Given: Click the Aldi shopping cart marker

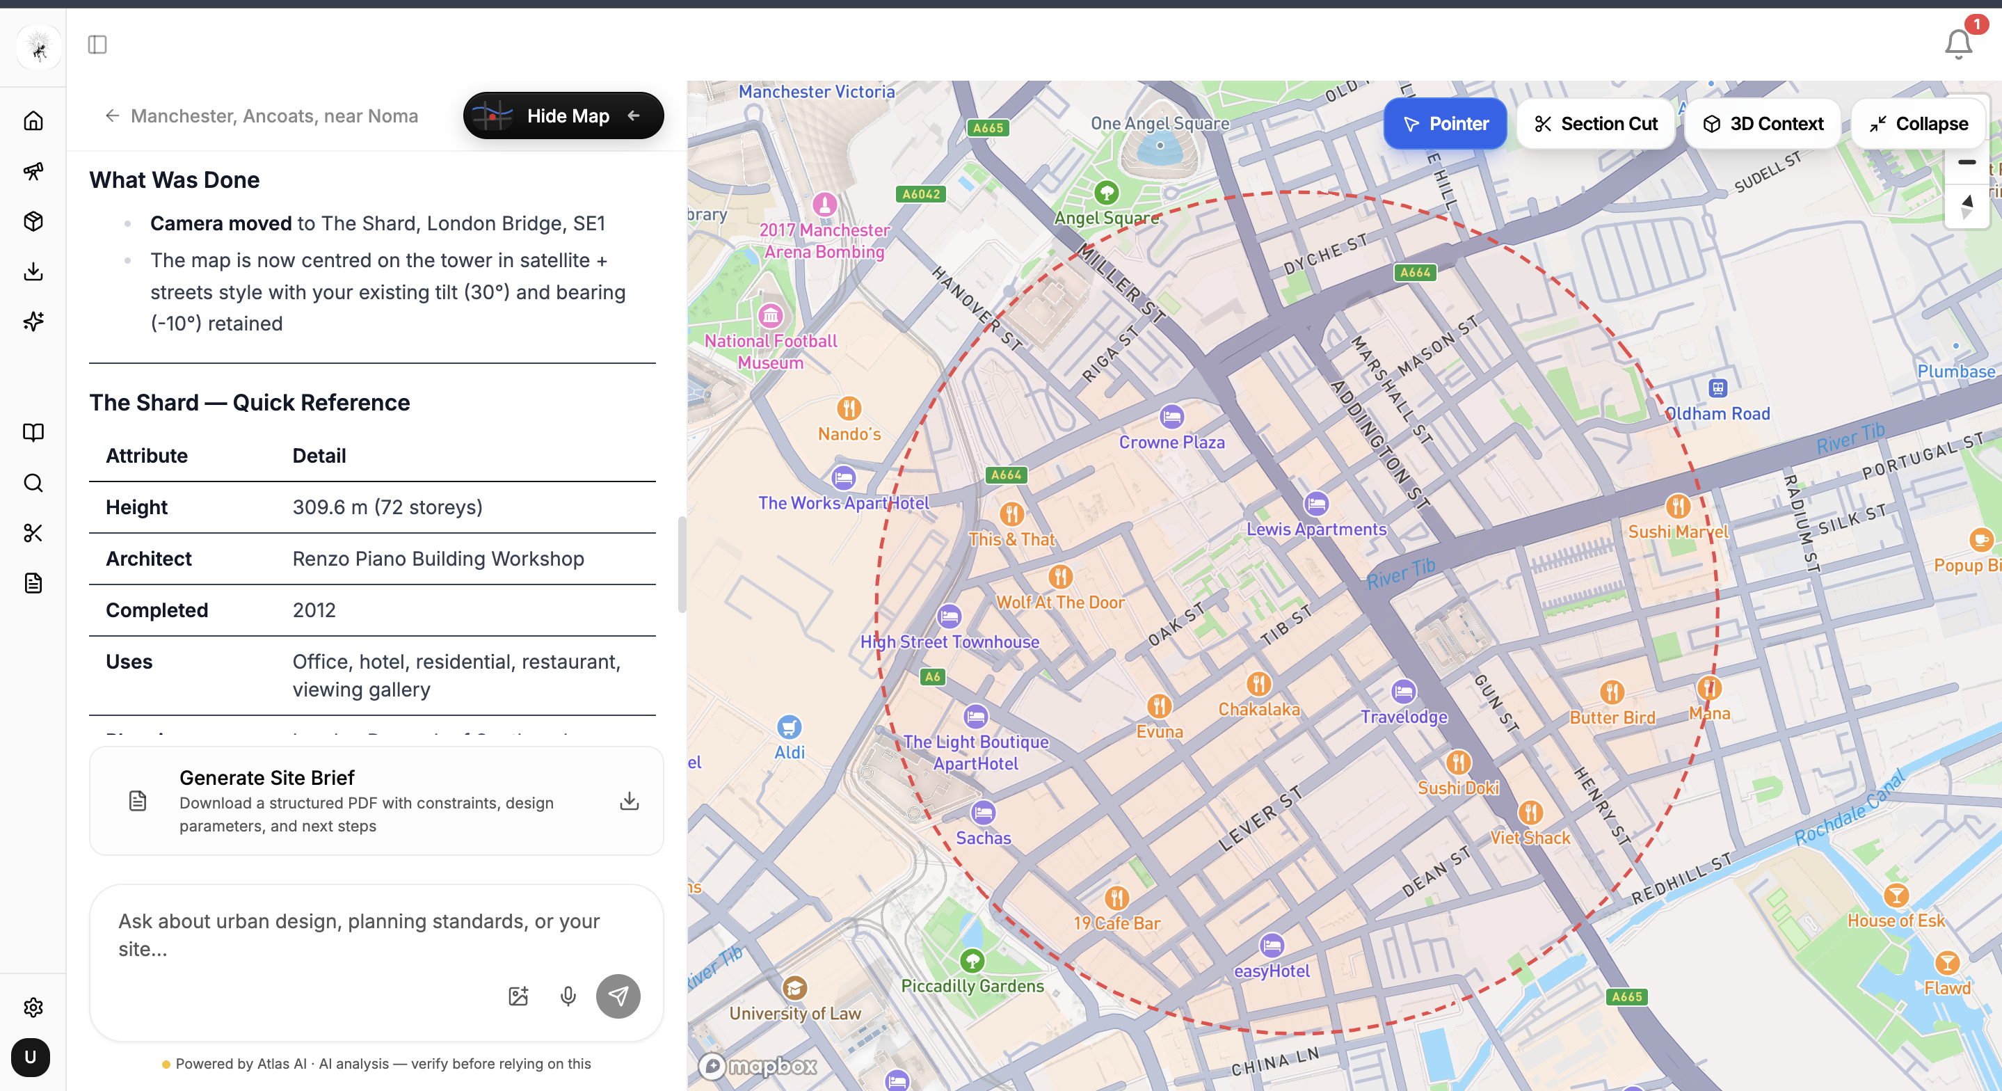Looking at the screenshot, I should pos(789,727).
